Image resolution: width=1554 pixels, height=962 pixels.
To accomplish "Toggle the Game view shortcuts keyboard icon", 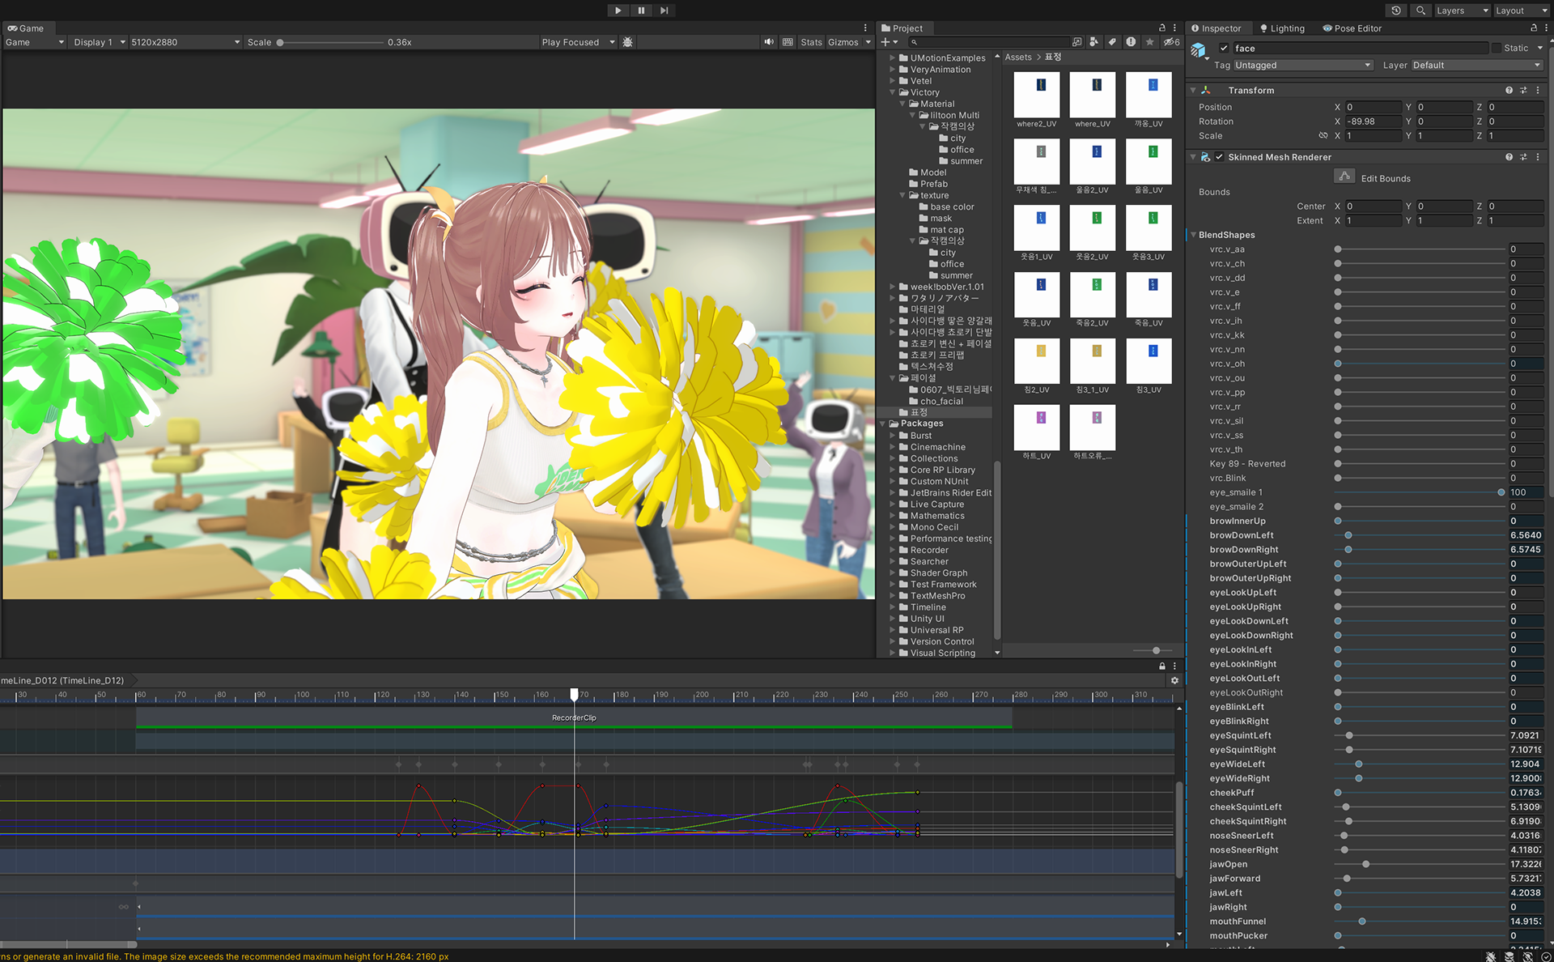I will pyautogui.click(x=788, y=42).
